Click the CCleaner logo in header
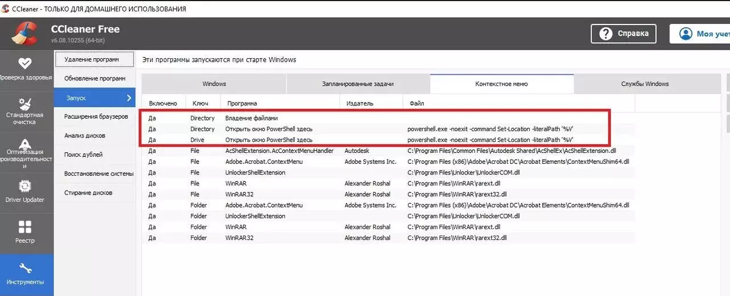This screenshot has width=730, height=296. (x=24, y=33)
